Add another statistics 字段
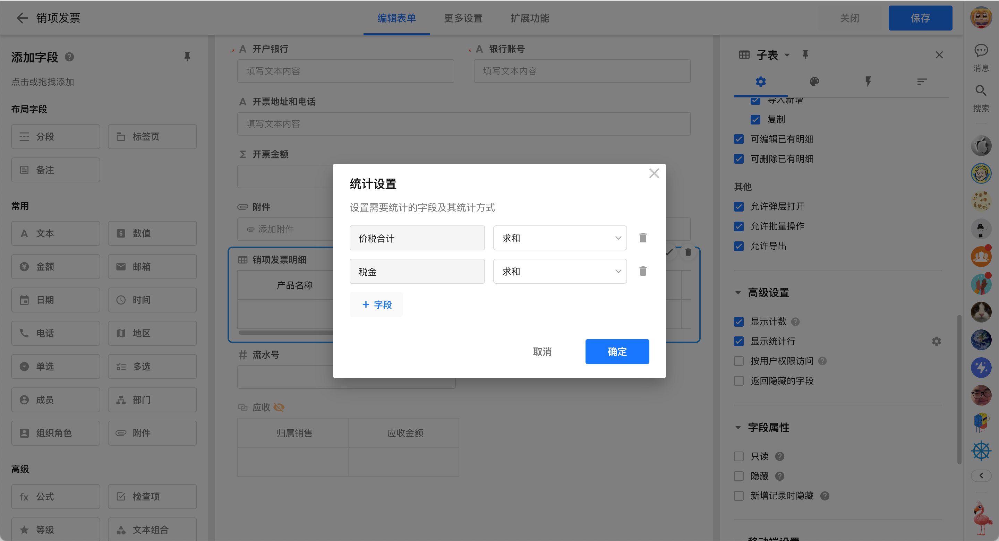Viewport: 999px width, 541px height. point(376,305)
